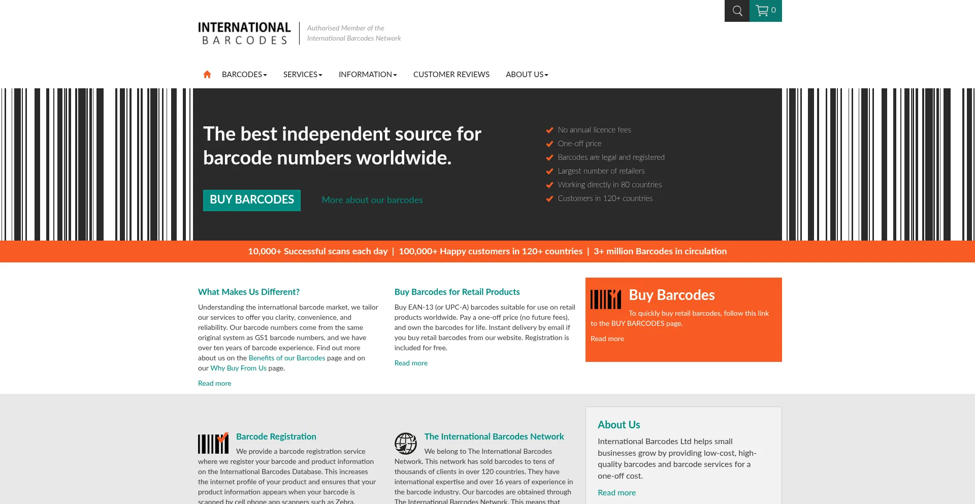
Task: Open the Barcode Registration heading link
Action: (276, 436)
